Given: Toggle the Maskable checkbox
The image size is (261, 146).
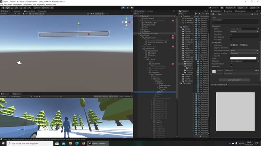Looking at the screenshot, I should [231, 67].
